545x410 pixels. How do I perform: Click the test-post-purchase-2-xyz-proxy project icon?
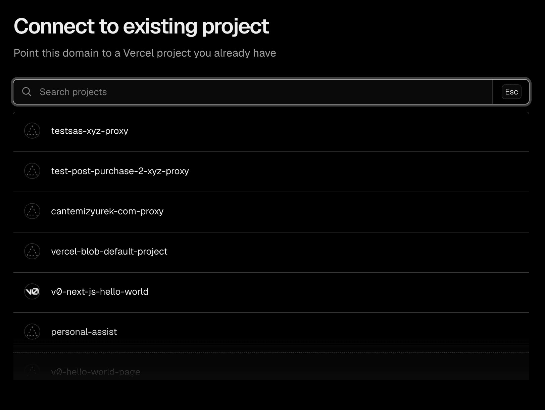tap(32, 171)
